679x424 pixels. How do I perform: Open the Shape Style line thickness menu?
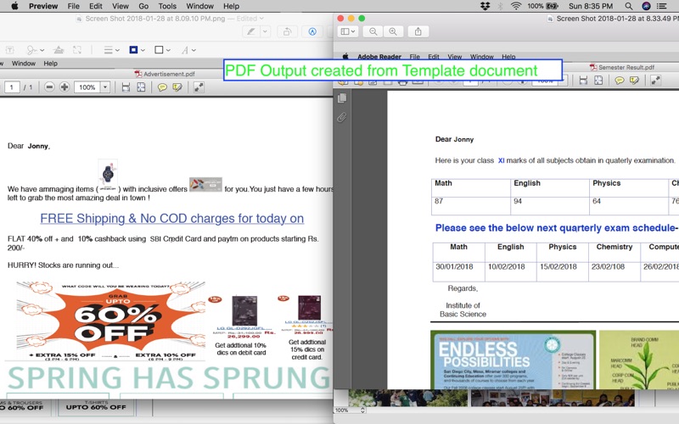(111, 50)
